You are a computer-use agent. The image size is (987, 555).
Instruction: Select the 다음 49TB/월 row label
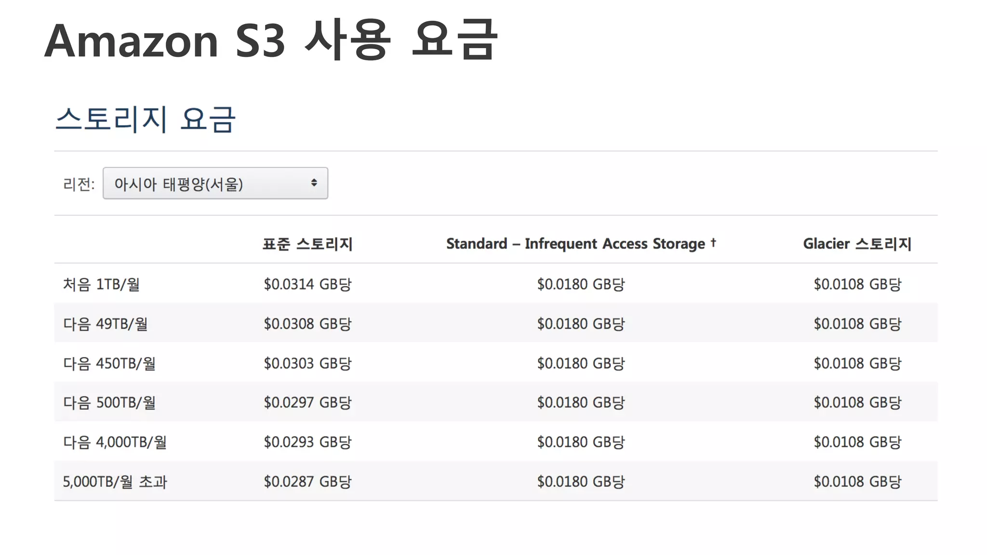(105, 324)
